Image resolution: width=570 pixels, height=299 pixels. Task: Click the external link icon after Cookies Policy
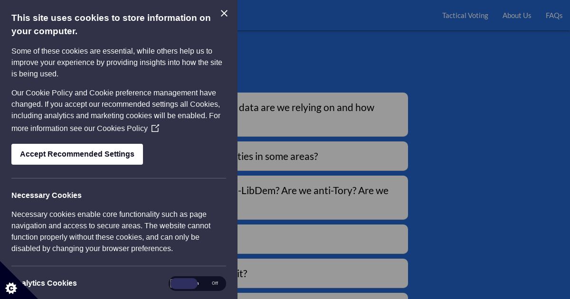point(155,128)
